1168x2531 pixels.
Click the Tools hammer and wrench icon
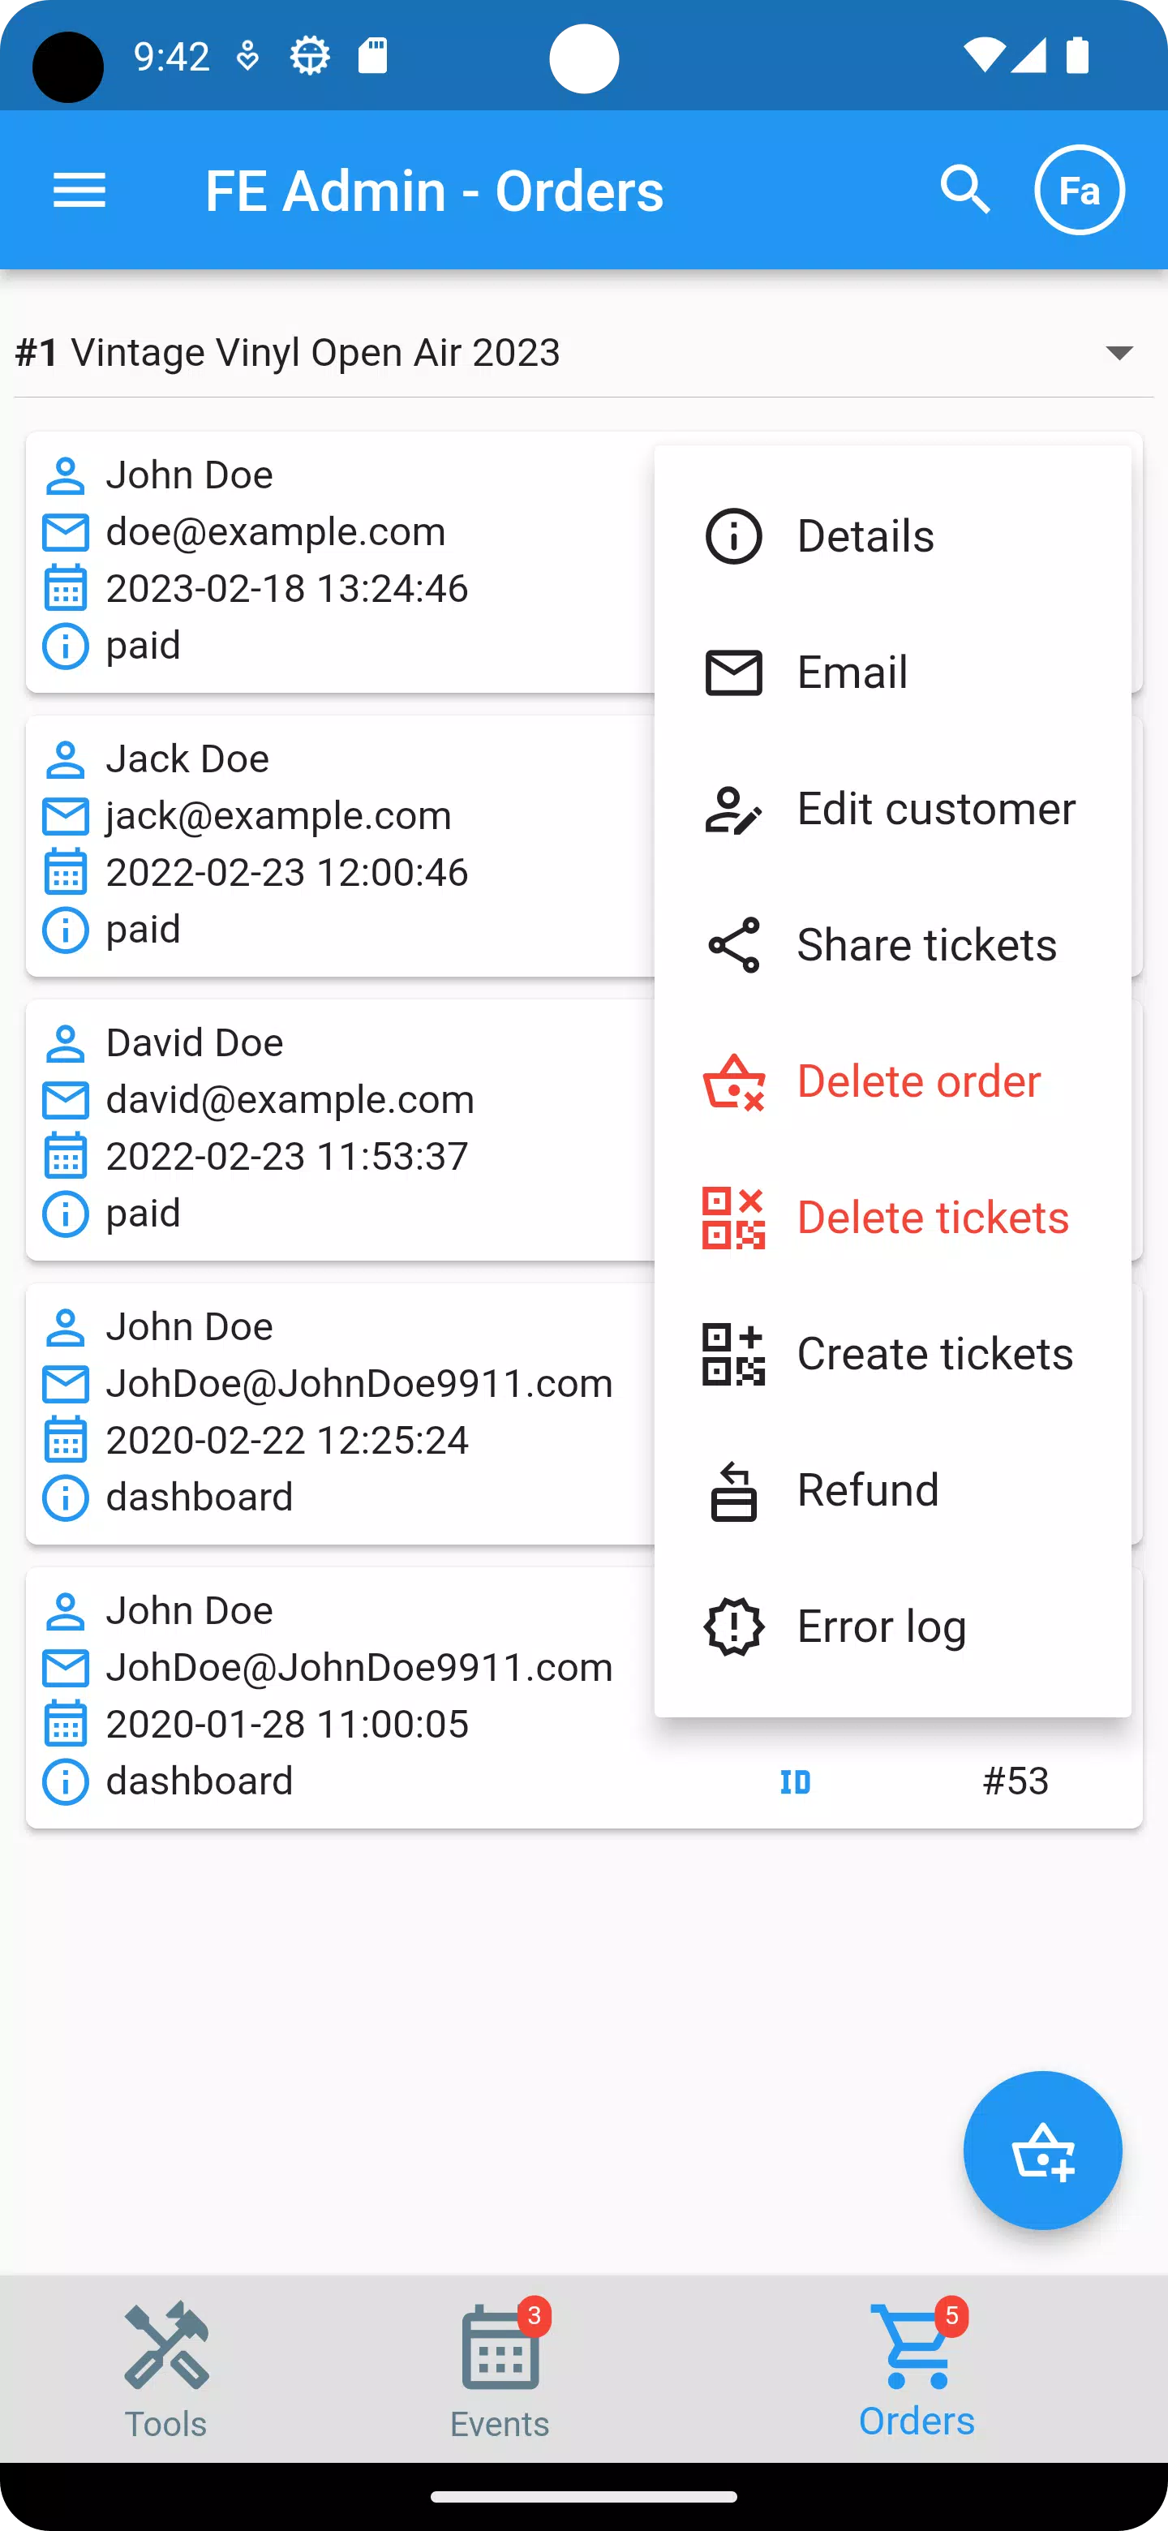166,2346
